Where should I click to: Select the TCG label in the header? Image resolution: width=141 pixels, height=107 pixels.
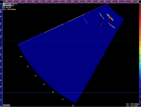click(x=15, y=4)
